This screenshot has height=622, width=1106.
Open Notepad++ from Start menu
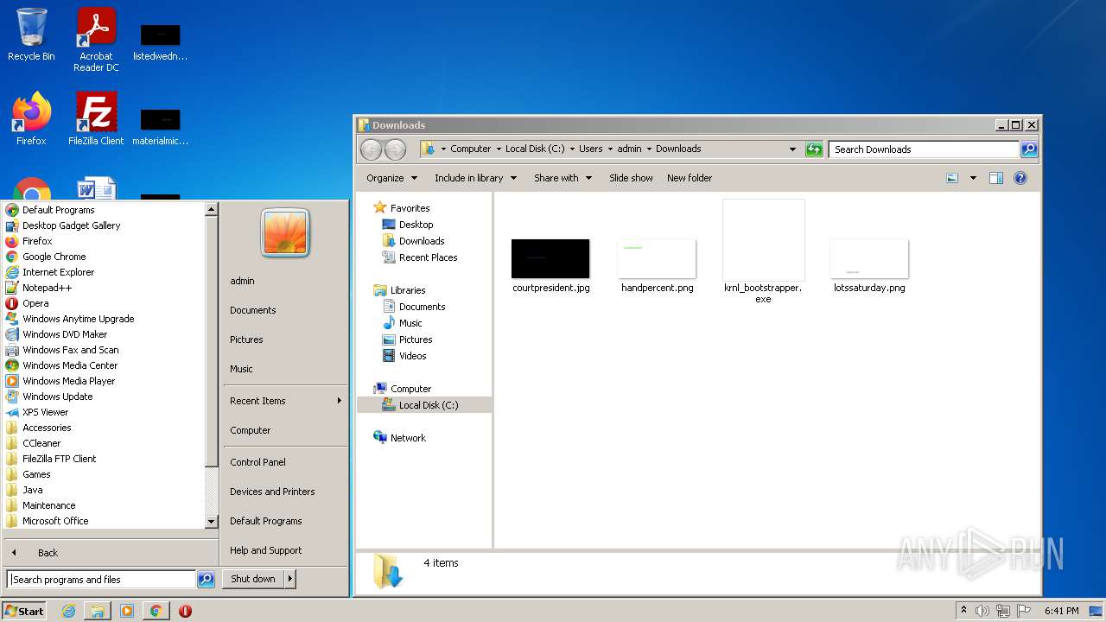pos(47,288)
